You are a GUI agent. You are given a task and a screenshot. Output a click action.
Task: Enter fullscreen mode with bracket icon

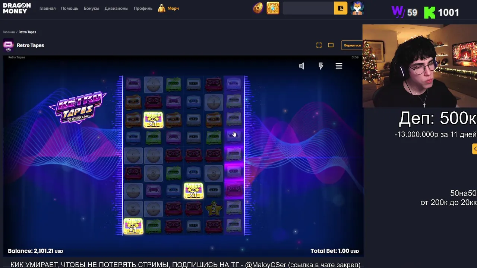click(319, 45)
